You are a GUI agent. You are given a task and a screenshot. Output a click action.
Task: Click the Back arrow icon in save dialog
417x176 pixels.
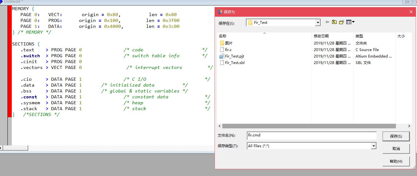(327, 22)
